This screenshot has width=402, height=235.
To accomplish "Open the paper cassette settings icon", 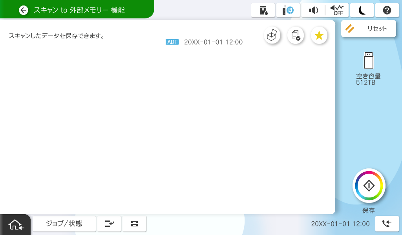I will tap(134, 224).
